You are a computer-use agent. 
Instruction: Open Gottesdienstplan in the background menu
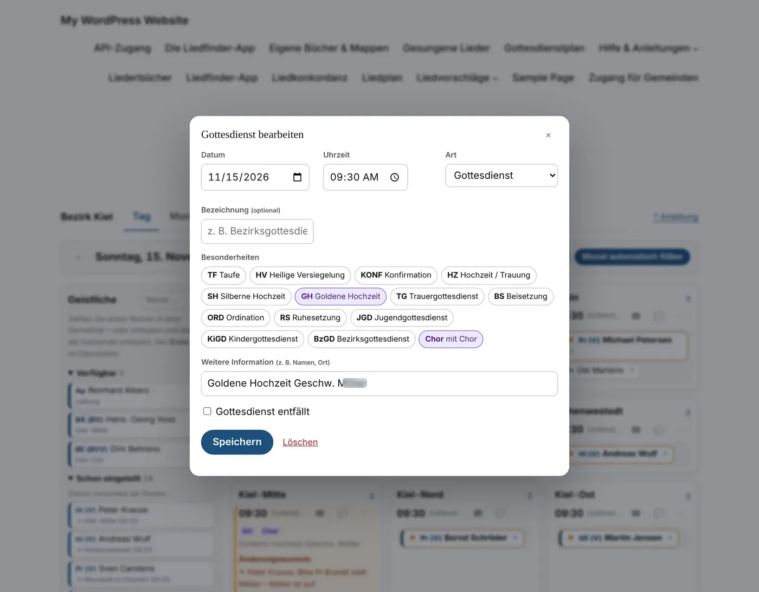point(544,48)
